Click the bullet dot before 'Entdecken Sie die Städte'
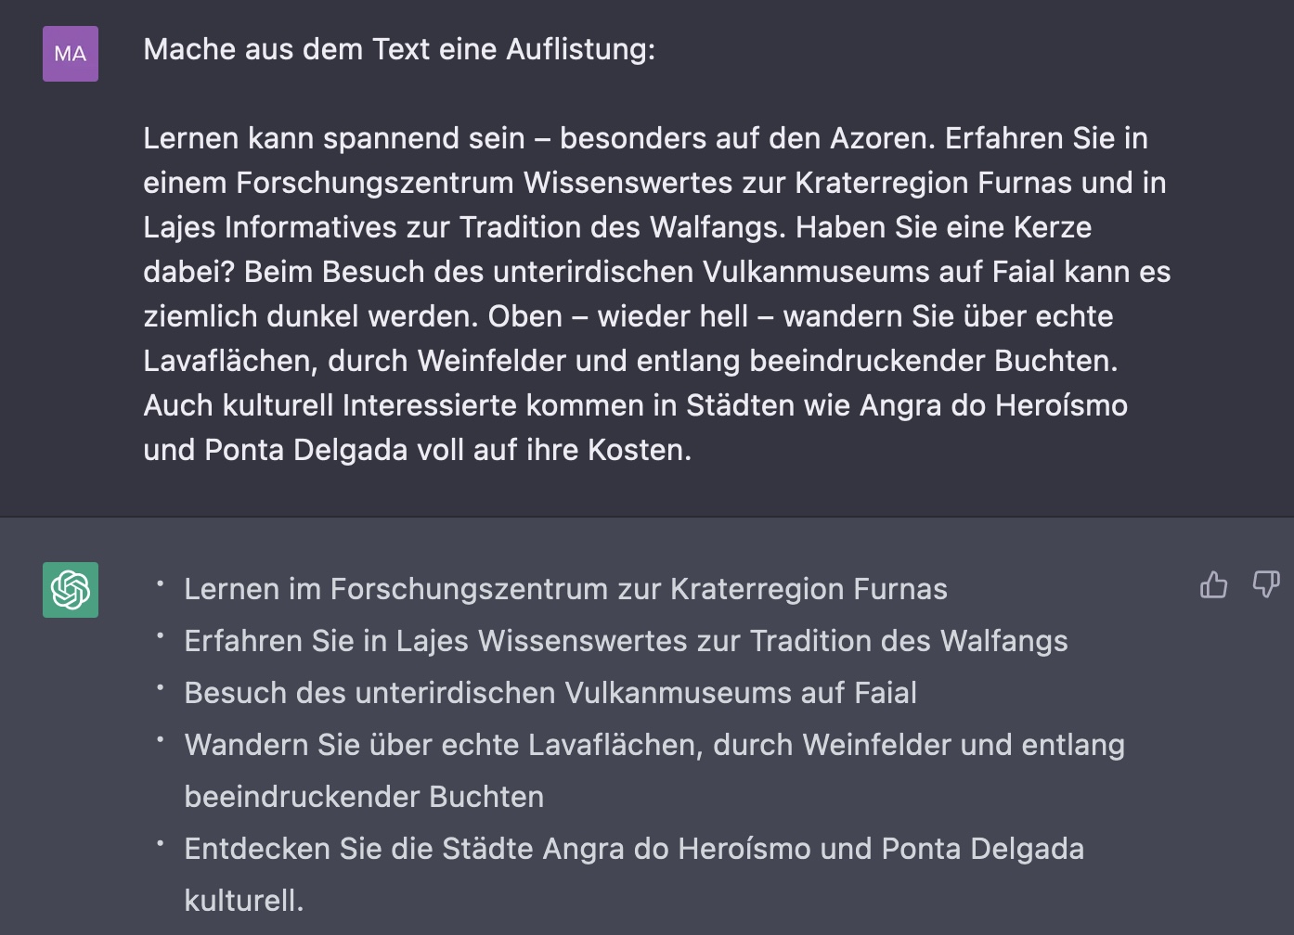Image resolution: width=1294 pixels, height=935 pixels. click(161, 843)
